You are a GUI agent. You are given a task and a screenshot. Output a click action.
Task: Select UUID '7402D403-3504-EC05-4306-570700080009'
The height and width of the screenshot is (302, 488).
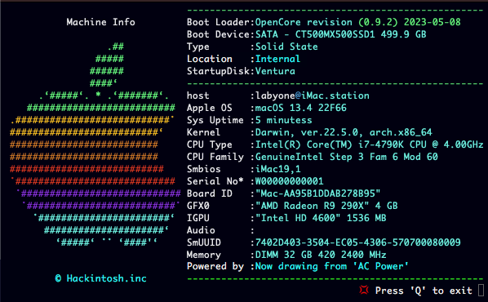tap(358, 242)
